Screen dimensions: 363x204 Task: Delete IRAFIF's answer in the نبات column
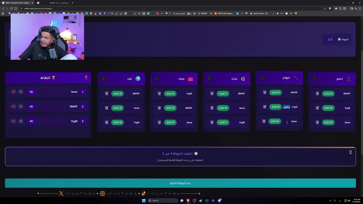212,93
